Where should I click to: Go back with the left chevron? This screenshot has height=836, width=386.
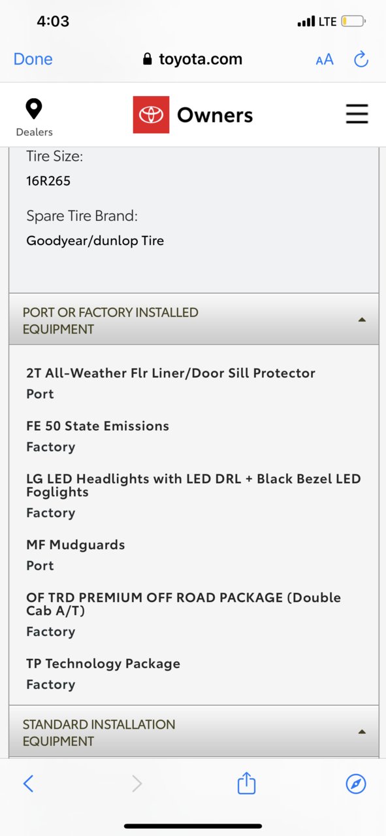tap(28, 784)
